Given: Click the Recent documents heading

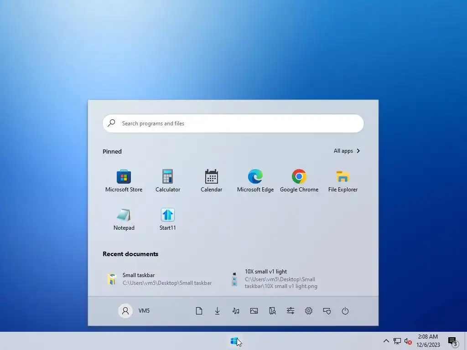Looking at the screenshot, I should coord(130,254).
